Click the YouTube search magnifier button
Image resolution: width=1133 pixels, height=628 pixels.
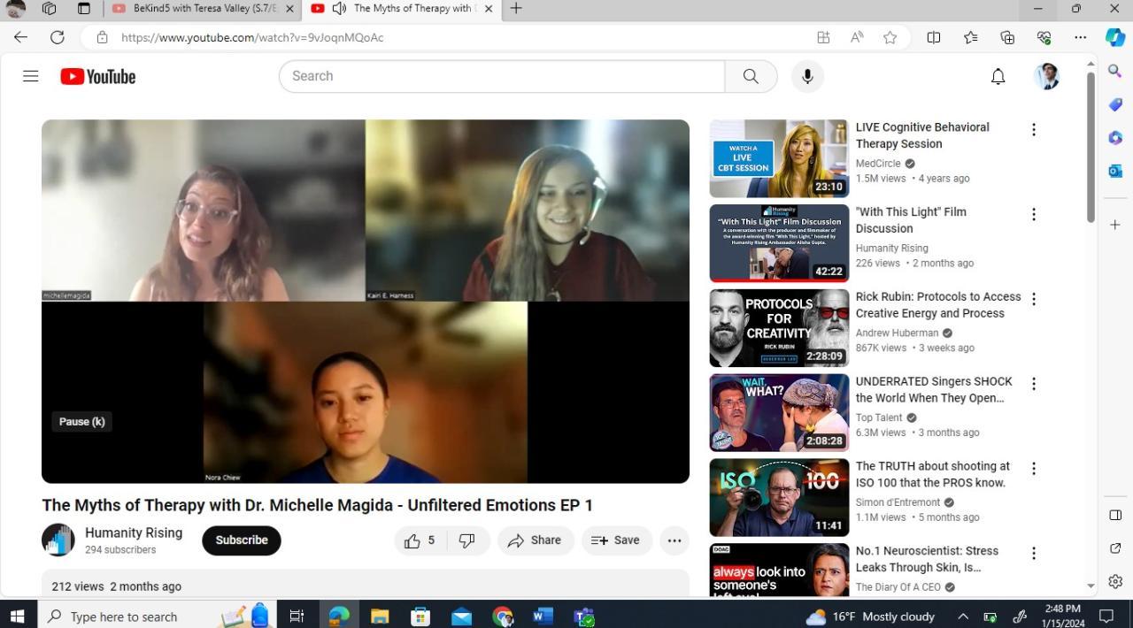(751, 76)
